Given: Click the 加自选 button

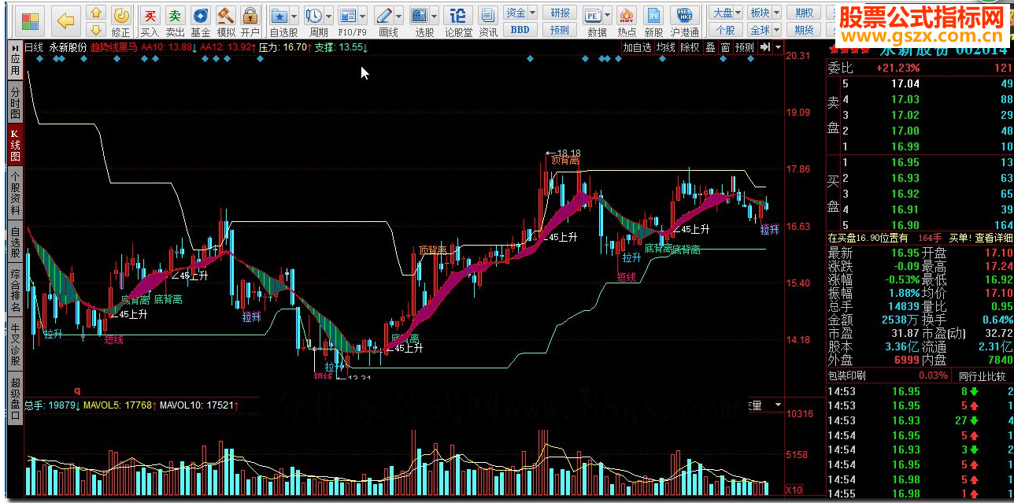Looking at the screenshot, I should coord(637,47).
